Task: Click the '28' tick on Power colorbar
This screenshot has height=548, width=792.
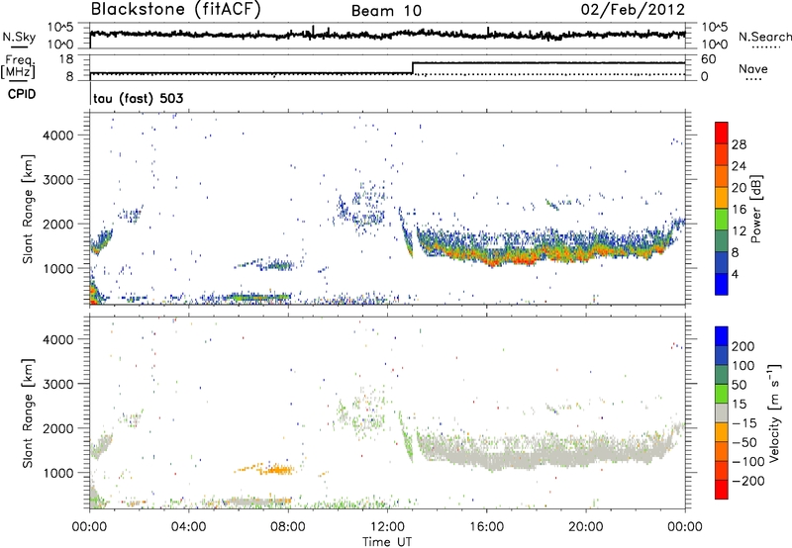Action: pos(739,144)
